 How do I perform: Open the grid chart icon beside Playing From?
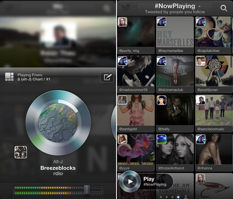(x=9, y=77)
